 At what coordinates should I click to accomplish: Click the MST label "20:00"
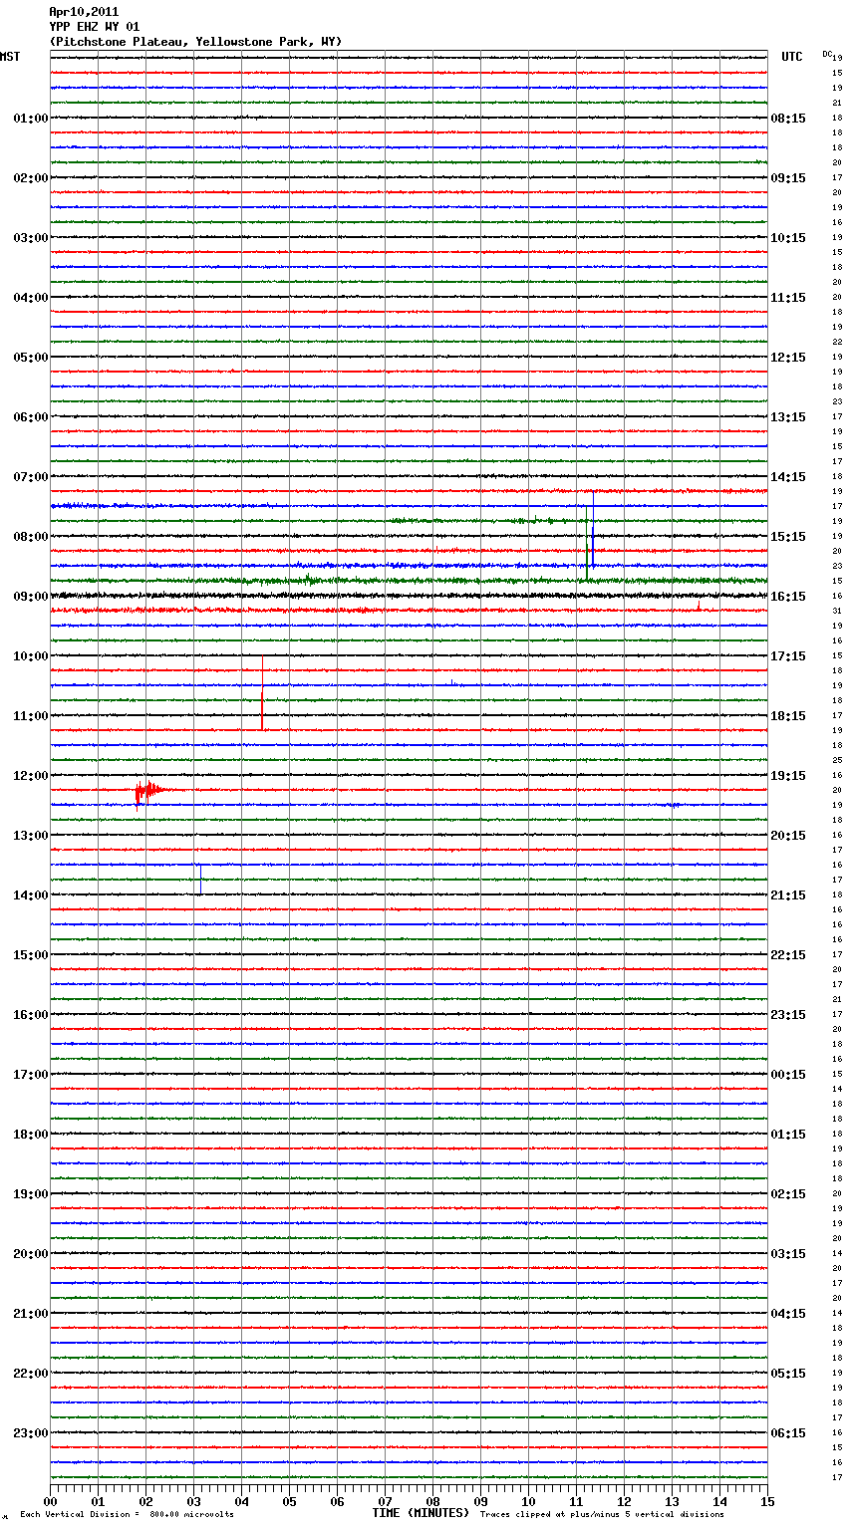click(x=31, y=1254)
